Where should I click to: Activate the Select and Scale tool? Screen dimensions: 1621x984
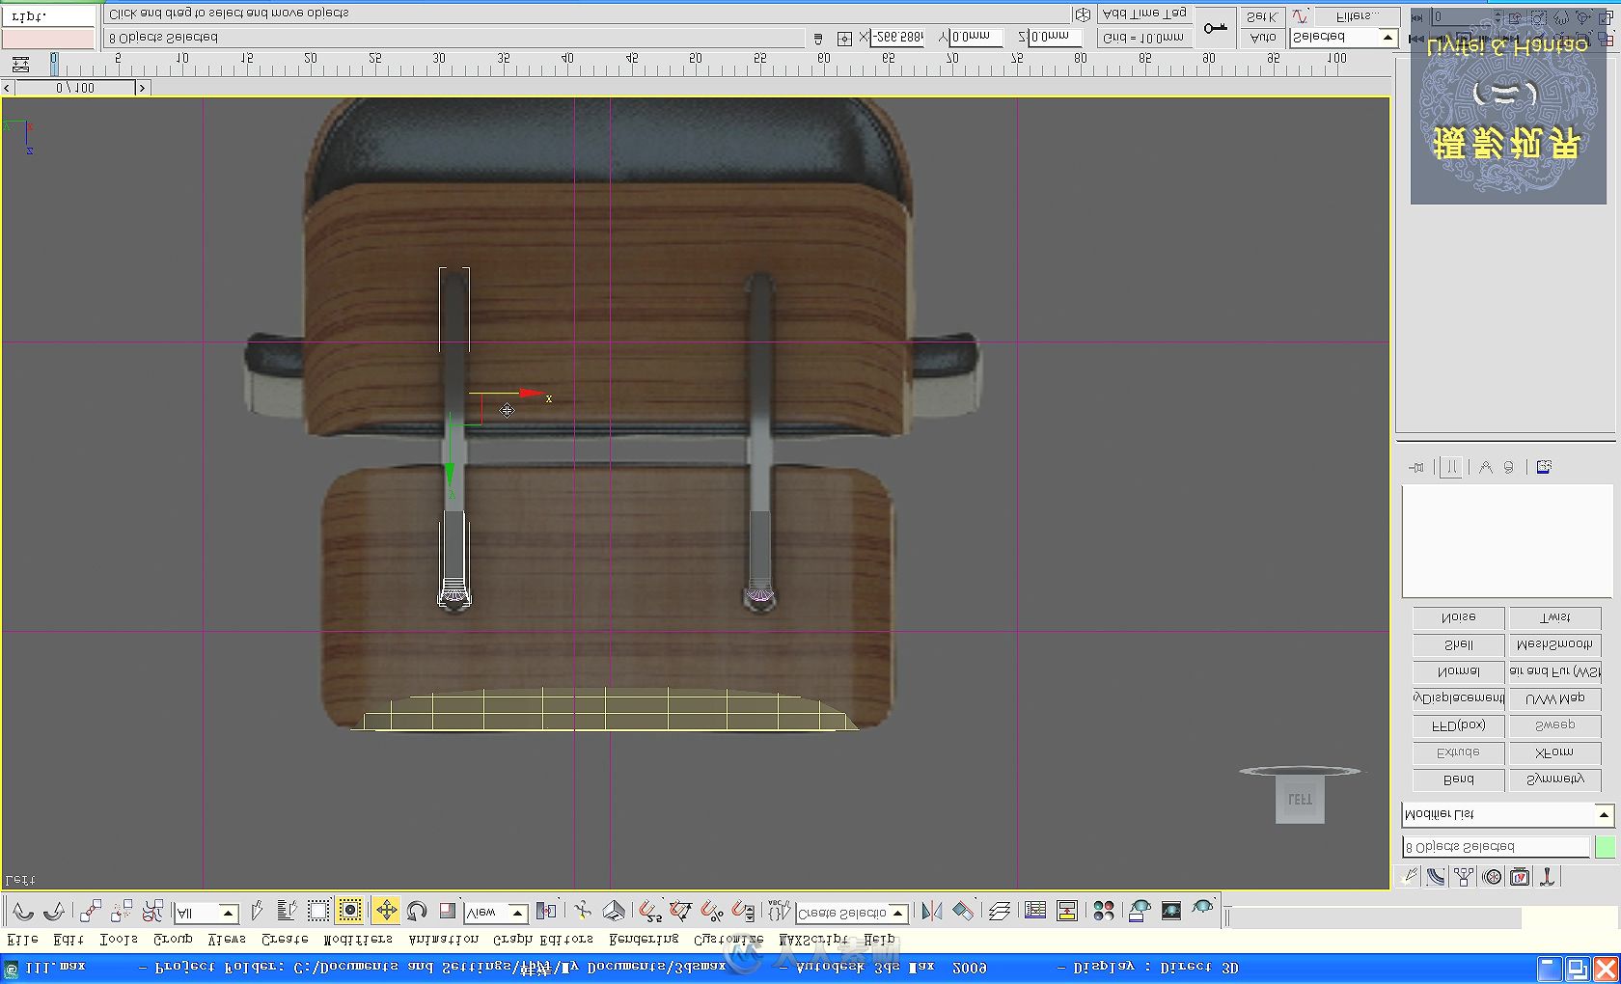point(448,911)
